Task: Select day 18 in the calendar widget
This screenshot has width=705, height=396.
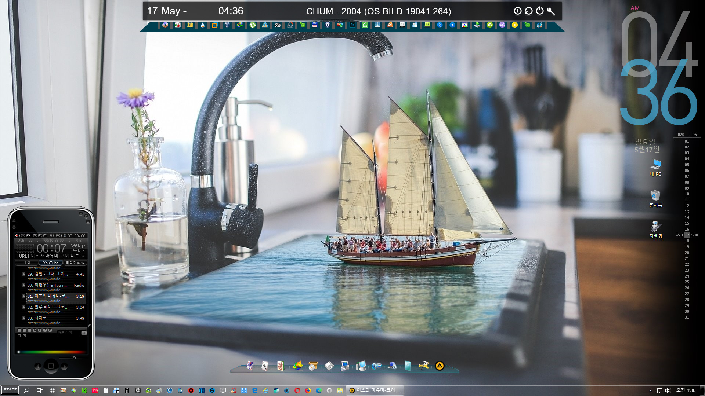Action: tap(687, 241)
